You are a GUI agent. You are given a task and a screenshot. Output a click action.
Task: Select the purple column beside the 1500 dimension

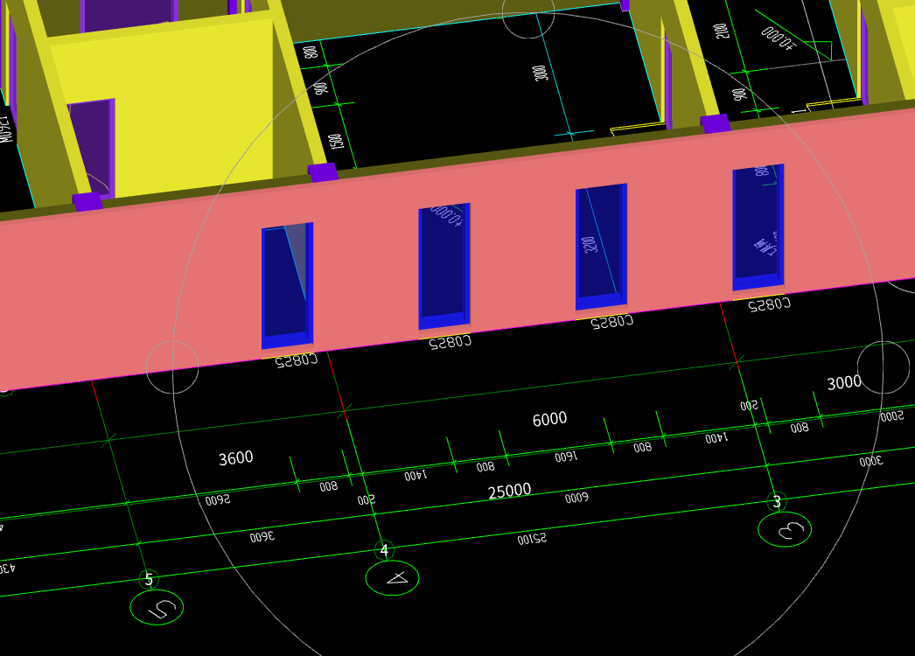click(x=323, y=172)
